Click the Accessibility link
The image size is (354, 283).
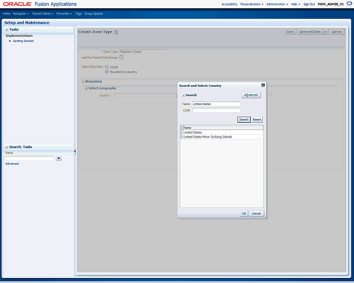(x=230, y=4)
